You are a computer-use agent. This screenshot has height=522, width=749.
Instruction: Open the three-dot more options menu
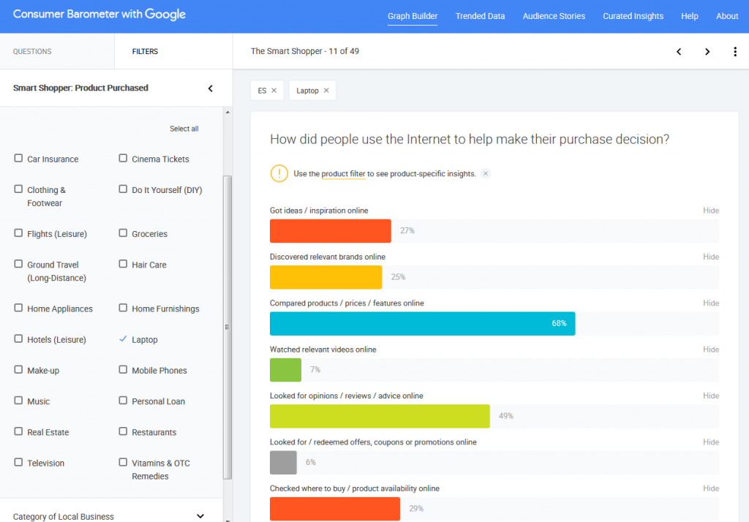[735, 52]
